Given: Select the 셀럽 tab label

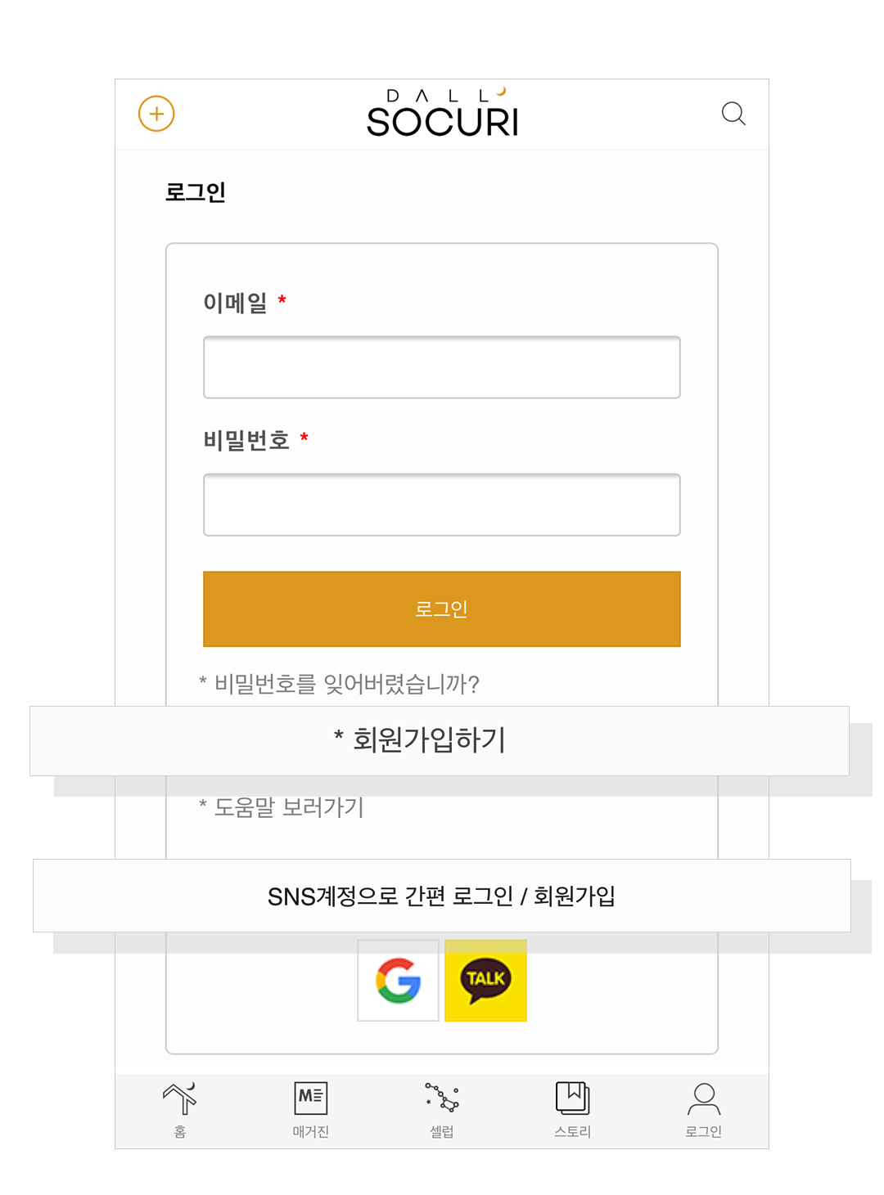Looking at the screenshot, I should [x=442, y=1131].
